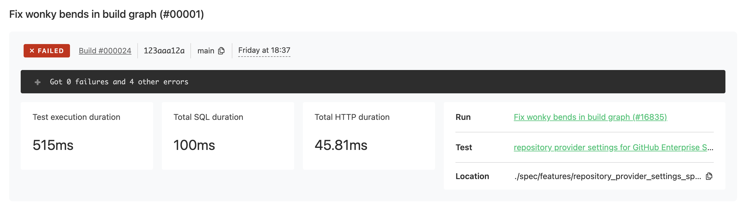Click the Friday at 18:37 timestamp
Viewport: 747px width, 210px height.
(264, 50)
